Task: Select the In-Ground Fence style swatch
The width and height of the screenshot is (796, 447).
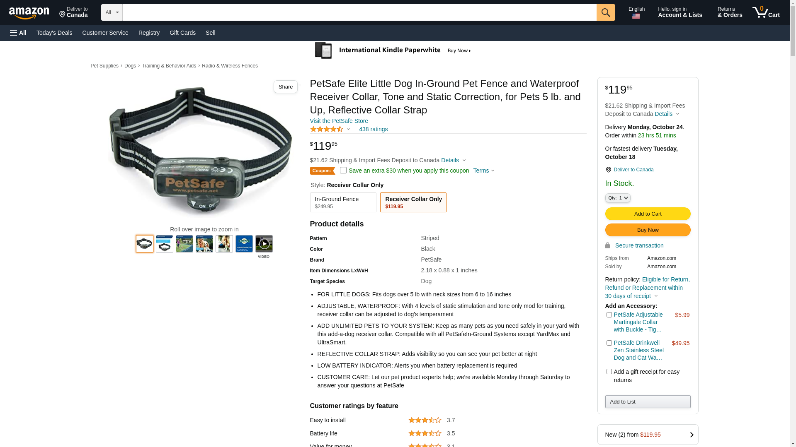Action: [343, 202]
